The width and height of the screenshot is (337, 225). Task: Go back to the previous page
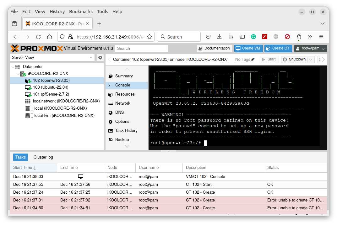[16, 37]
